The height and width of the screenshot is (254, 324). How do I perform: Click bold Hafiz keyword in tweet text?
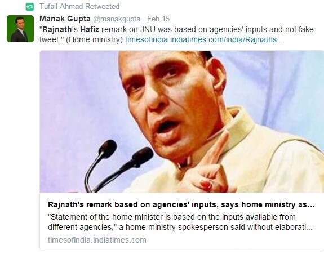click(x=90, y=29)
